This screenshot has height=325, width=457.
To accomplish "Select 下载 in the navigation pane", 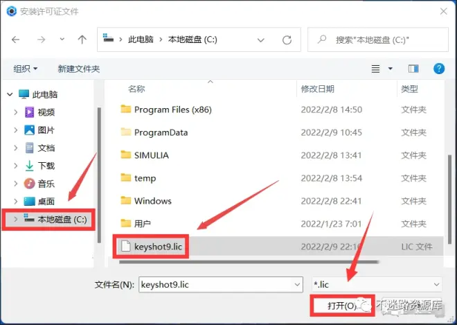I will (46, 166).
